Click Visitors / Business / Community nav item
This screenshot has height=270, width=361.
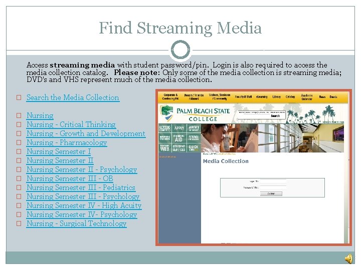220,96
